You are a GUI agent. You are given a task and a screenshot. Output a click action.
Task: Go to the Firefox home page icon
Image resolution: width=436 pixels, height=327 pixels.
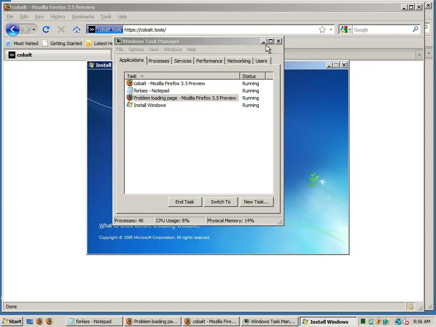(77, 29)
